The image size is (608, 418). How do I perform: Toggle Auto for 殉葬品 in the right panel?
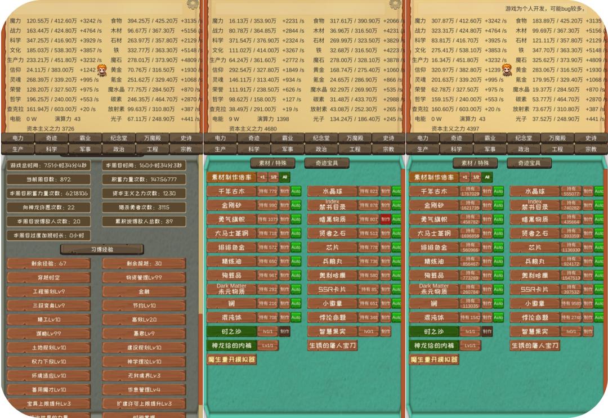[x=498, y=275]
